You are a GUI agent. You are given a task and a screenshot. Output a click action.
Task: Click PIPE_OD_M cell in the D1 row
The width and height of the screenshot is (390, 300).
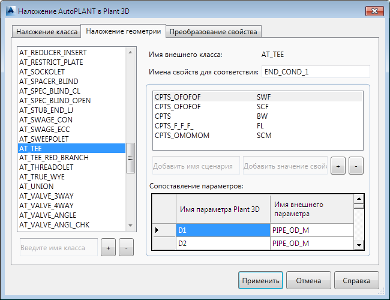(x=312, y=230)
